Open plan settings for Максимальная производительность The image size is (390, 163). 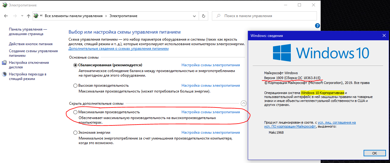pos(211,112)
